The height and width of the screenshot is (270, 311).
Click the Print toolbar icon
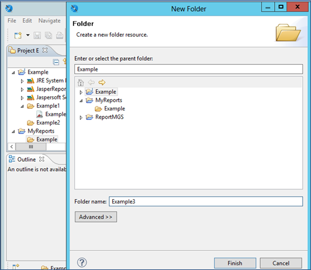[x=60, y=36]
